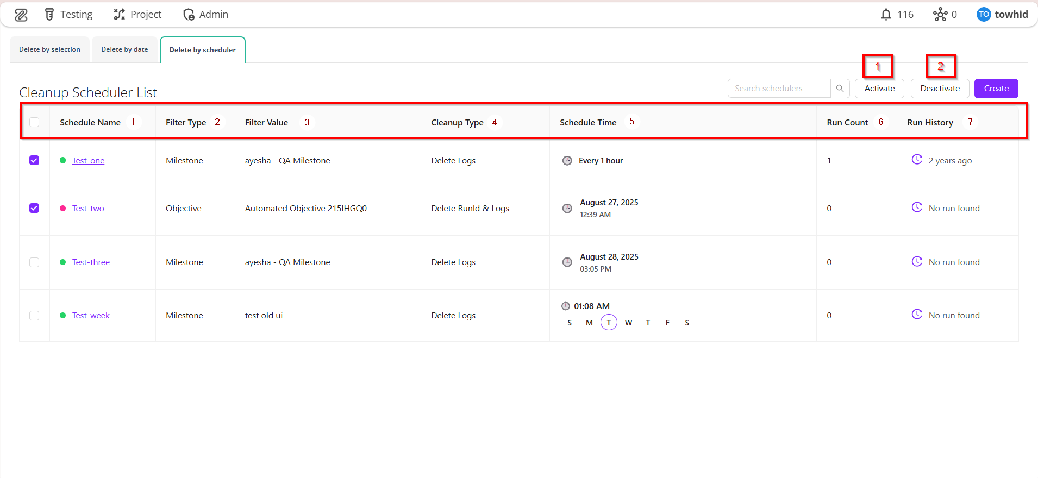Click the network nodes icon beside 0
This screenshot has width=1038, height=478.
tap(940, 15)
